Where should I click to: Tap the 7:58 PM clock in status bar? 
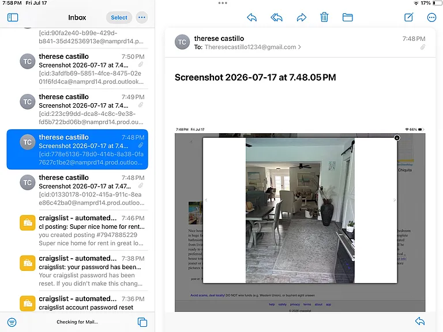pyautogui.click(x=12, y=3)
